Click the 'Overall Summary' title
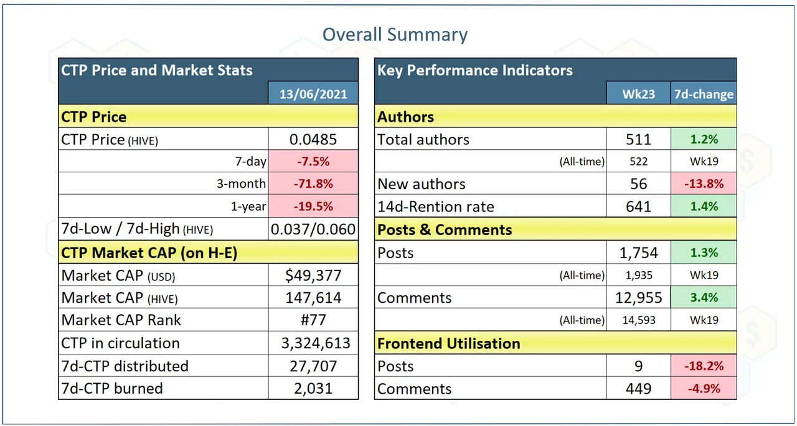This screenshot has height=426, width=797. coord(395,34)
